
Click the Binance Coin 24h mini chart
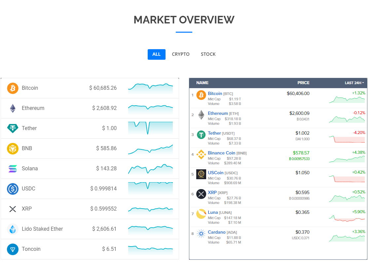(x=347, y=159)
